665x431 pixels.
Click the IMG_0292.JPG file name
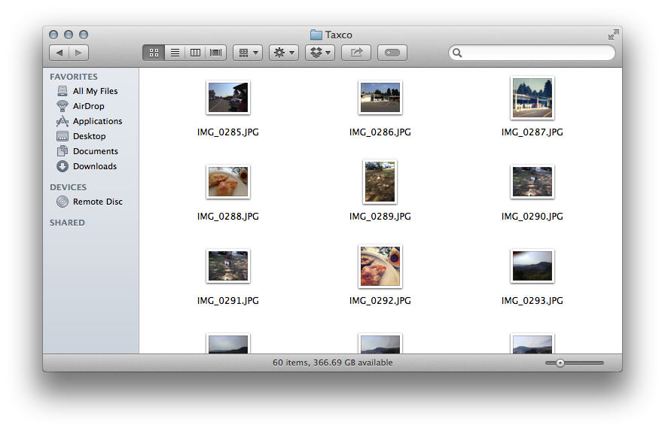click(380, 301)
